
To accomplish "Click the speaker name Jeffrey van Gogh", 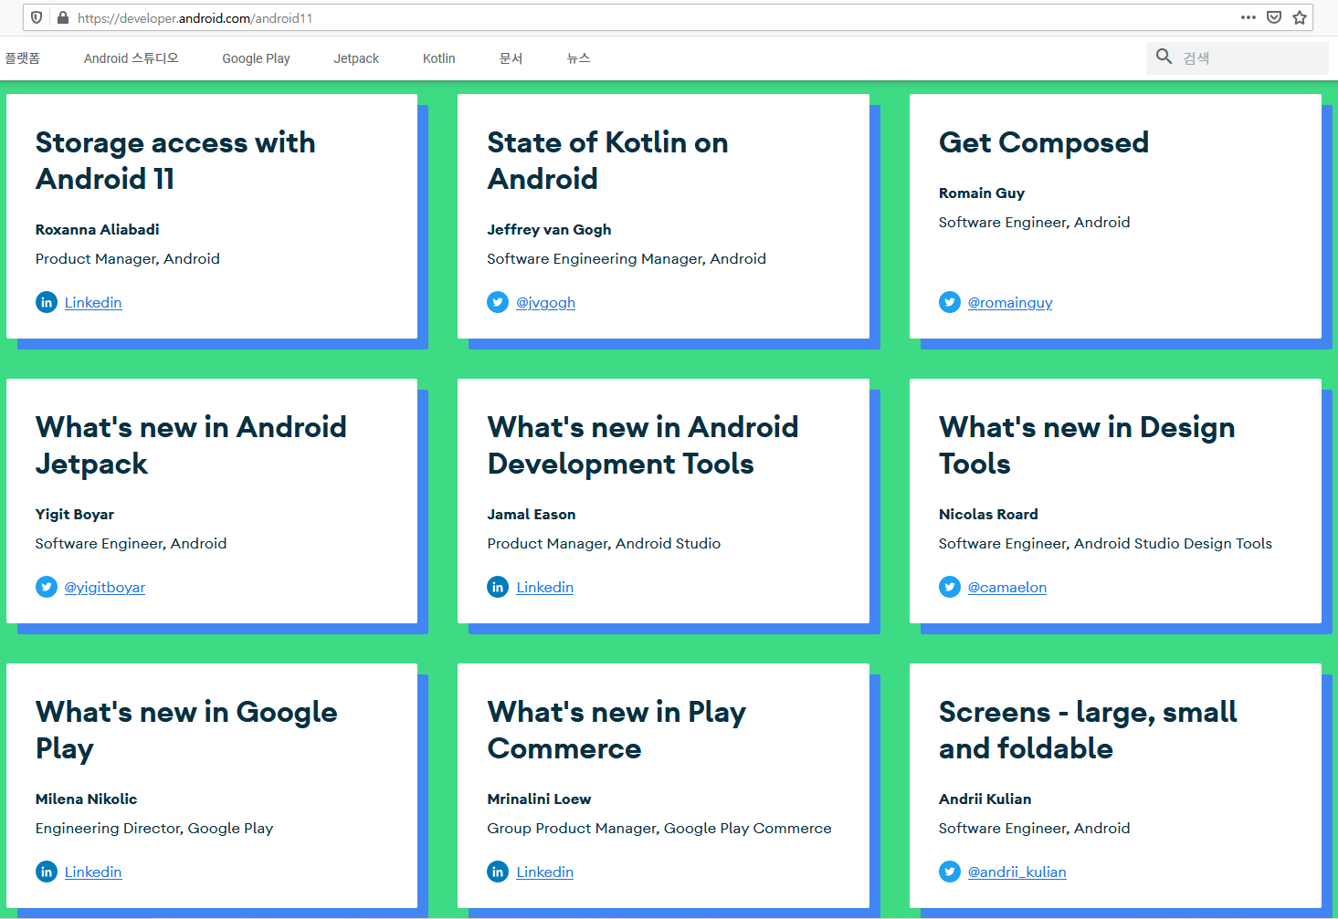I will [549, 230].
